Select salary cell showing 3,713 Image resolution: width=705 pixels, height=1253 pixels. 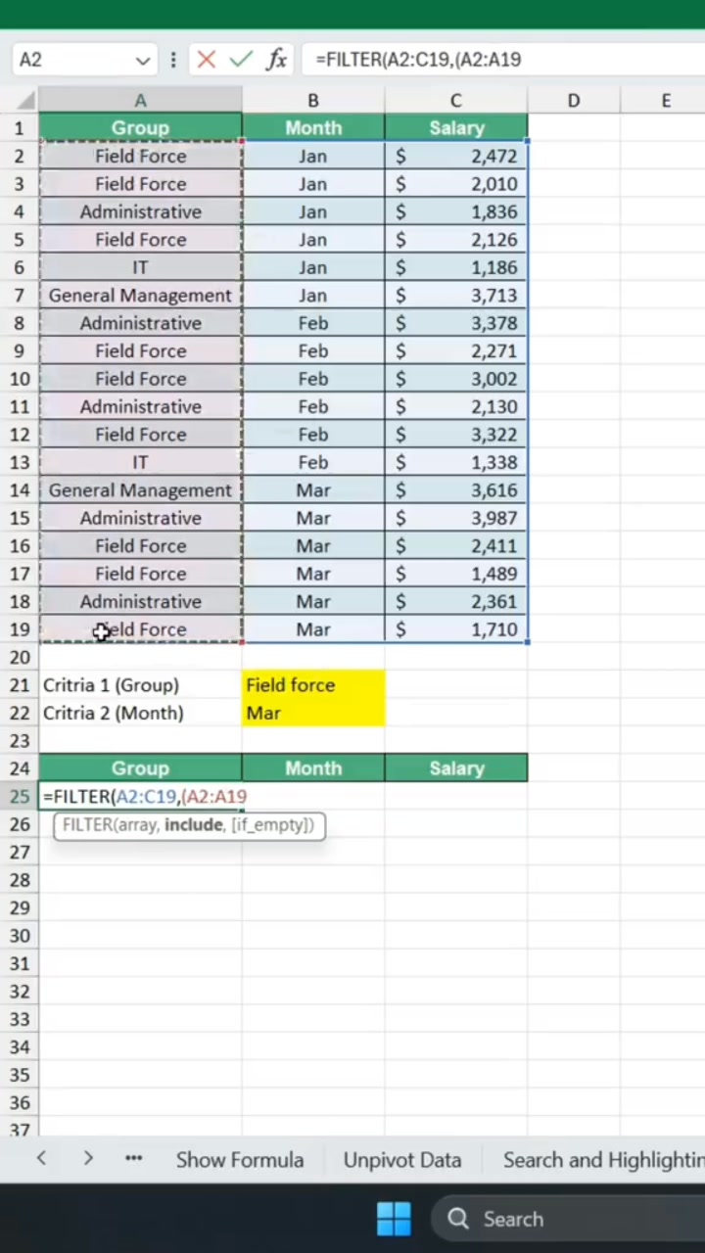(456, 295)
